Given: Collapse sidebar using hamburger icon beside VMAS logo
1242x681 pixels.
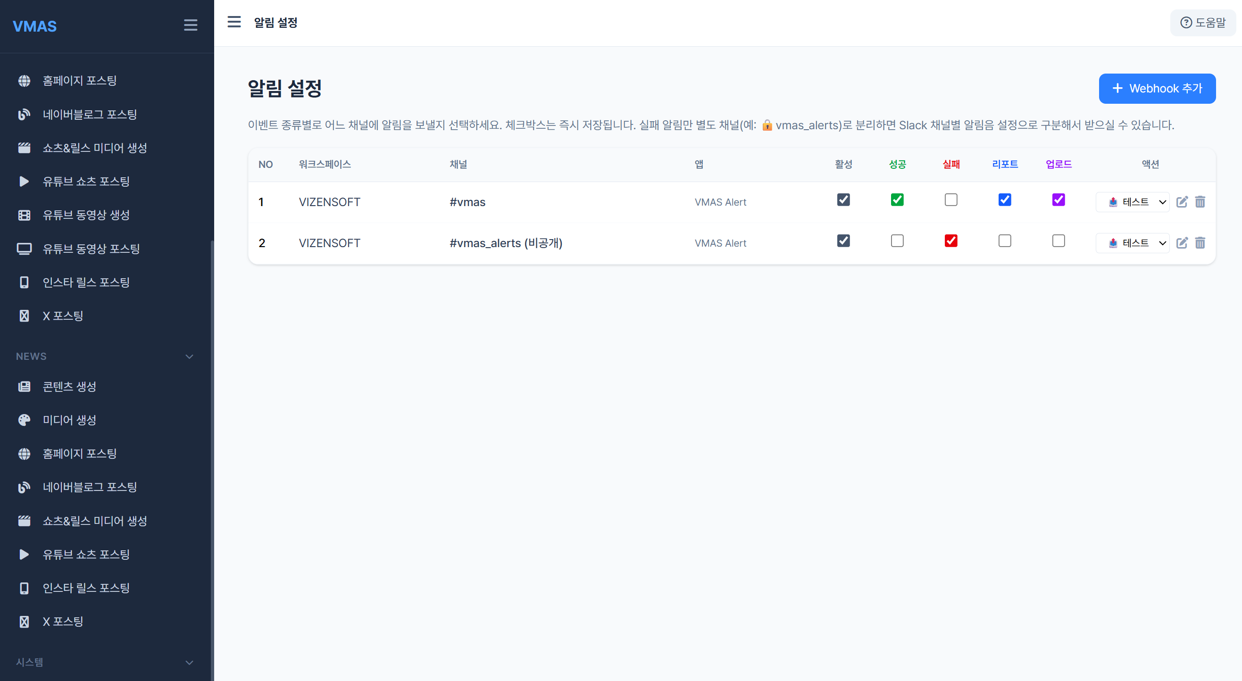Looking at the screenshot, I should pos(191,25).
